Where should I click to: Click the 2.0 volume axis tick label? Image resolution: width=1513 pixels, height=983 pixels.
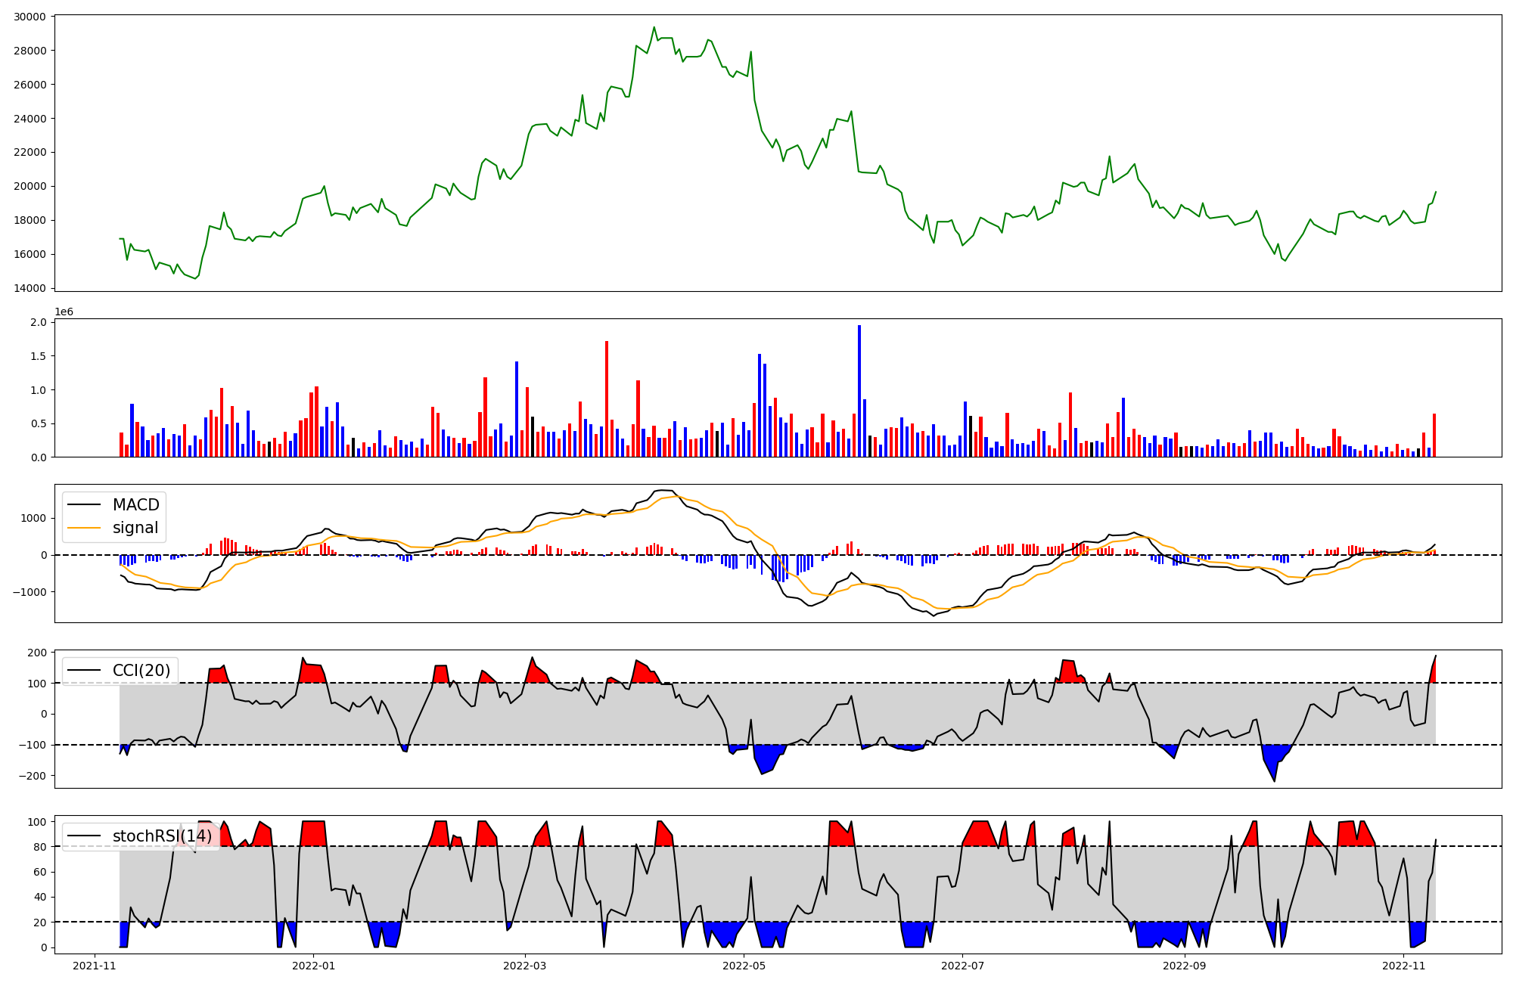click(39, 322)
